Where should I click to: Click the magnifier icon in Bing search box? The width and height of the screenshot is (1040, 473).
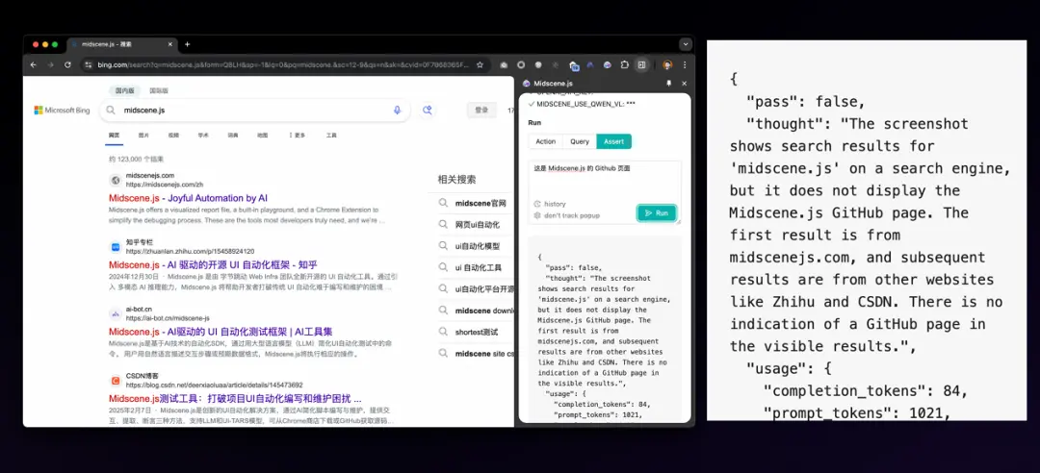[111, 110]
